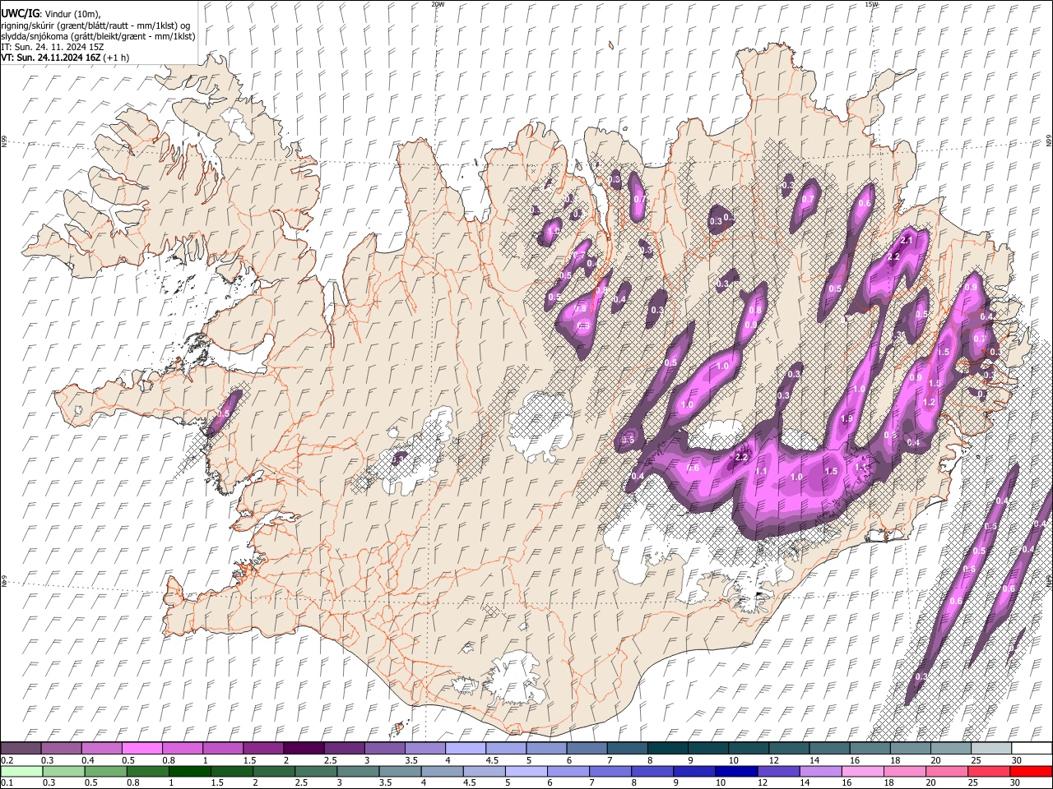Viewport: 1053px width, 789px height.
Task: Pick the bright pink upper swatch starting at 0.5
Action: (141, 748)
